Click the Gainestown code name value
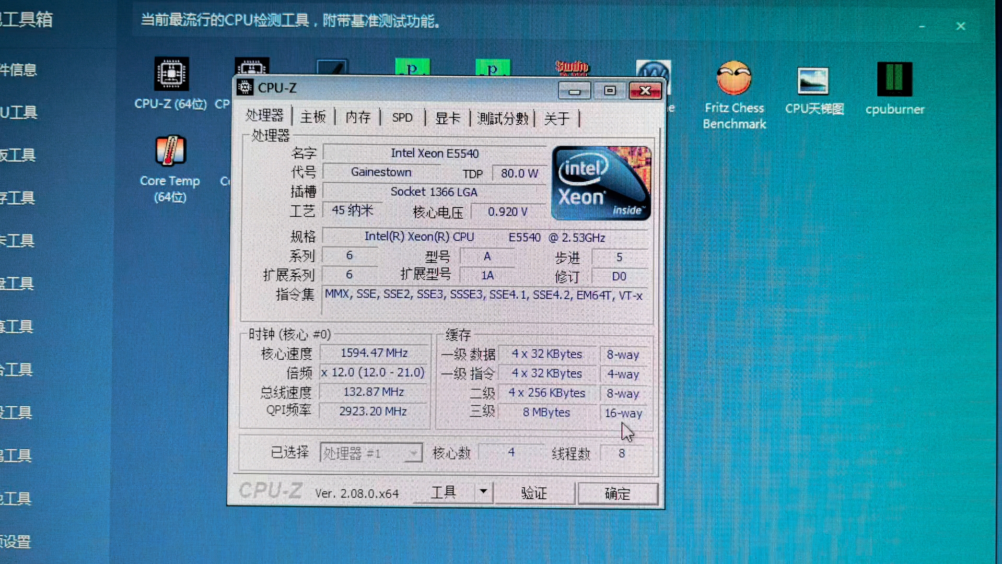 tap(381, 172)
